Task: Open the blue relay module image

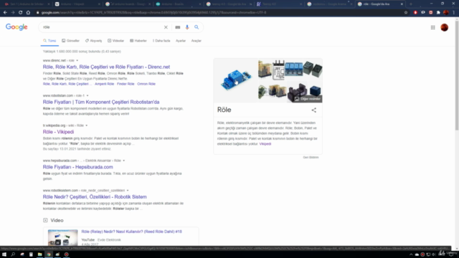Action: click(x=236, y=80)
